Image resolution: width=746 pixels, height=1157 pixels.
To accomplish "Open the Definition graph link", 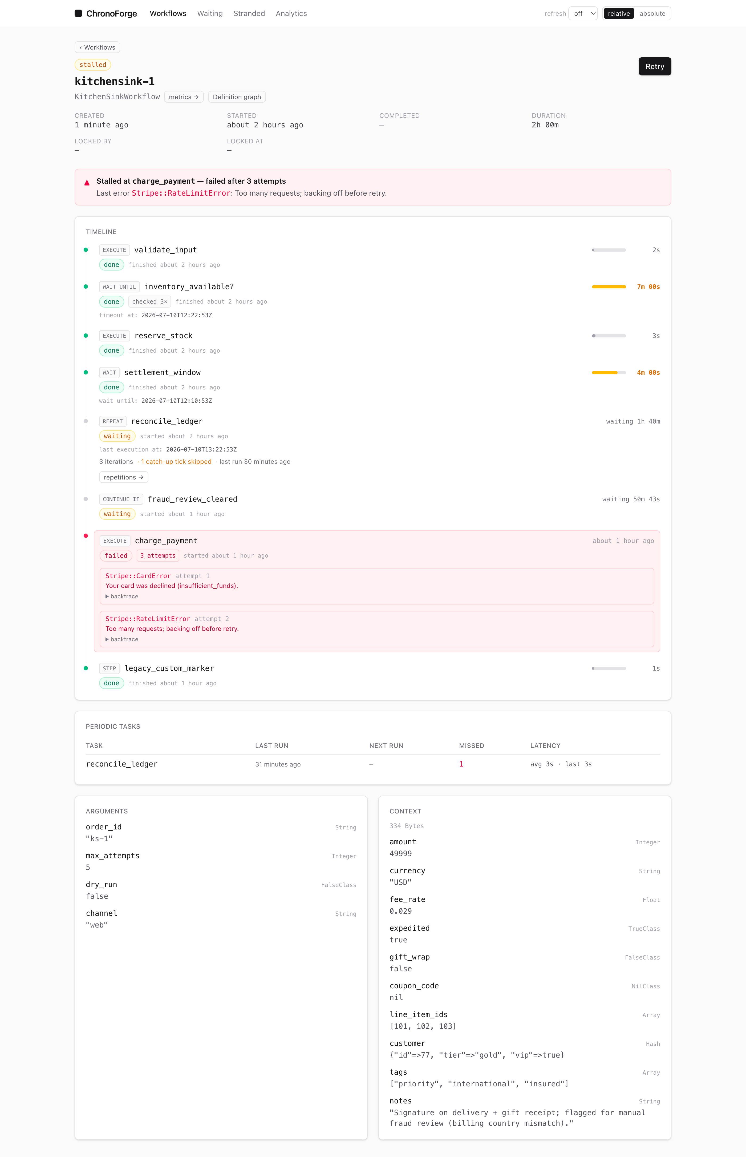I will pyautogui.click(x=237, y=97).
